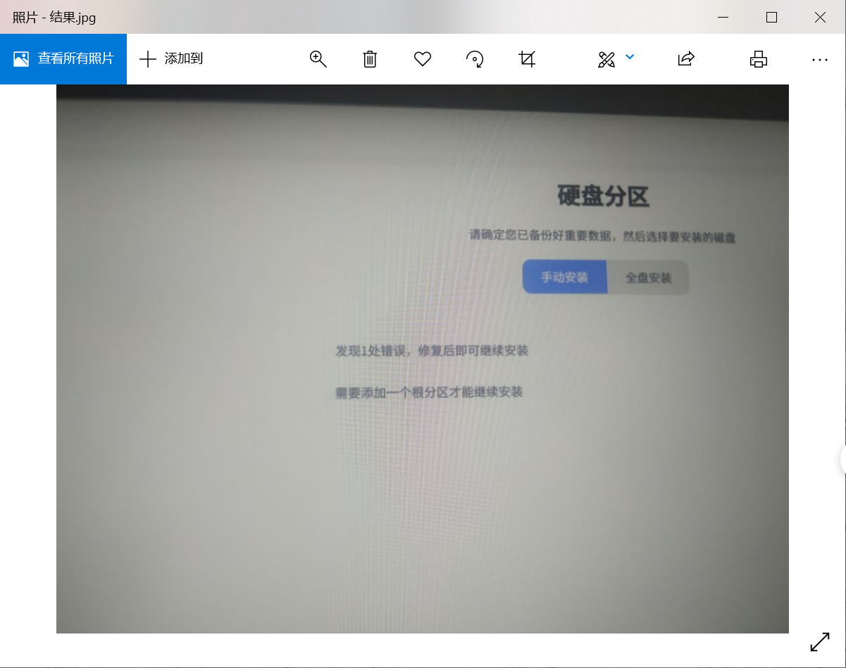
Task: Click the plus icon beside 添加到
Action: [x=148, y=59]
